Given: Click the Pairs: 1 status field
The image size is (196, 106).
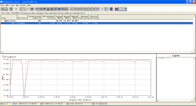Looking at the screenshot, I should coord(6,104).
